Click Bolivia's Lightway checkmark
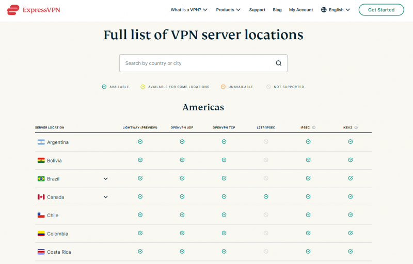This screenshot has height=264, width=413. tap(140, 160)
